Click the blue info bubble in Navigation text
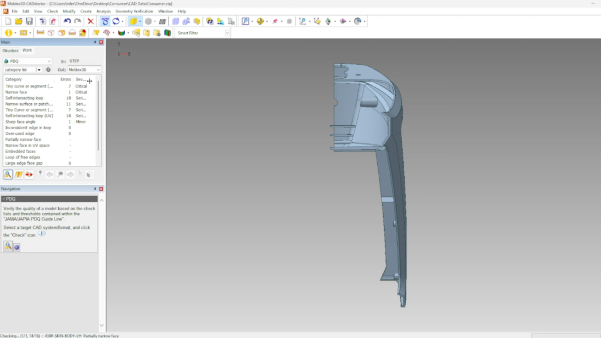This screenshot has width=601, height=338. pyautogui.click(x=42, y=233)
